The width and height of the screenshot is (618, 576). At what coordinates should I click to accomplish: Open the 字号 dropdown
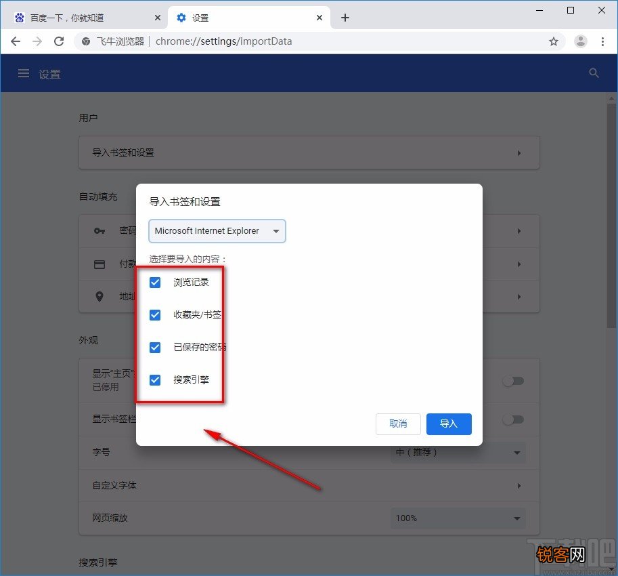458,453
